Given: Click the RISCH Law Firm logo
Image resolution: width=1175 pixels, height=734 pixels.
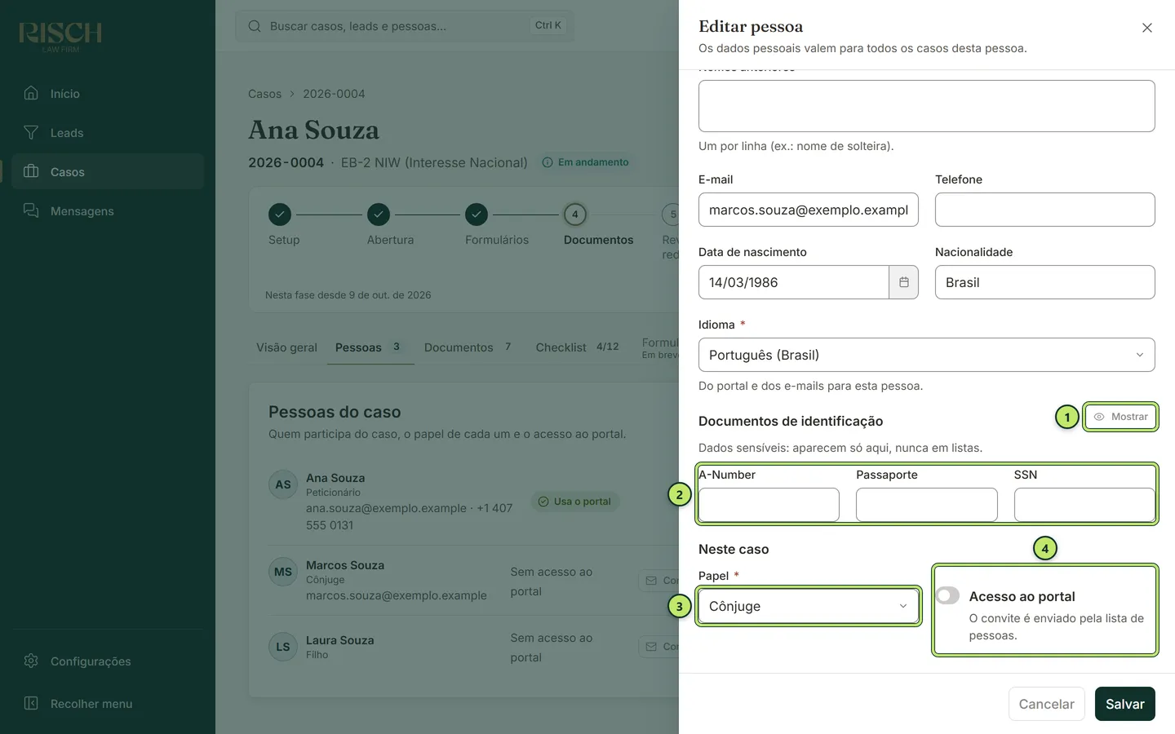Looking at the screenshot, I should tap(60, 37).
